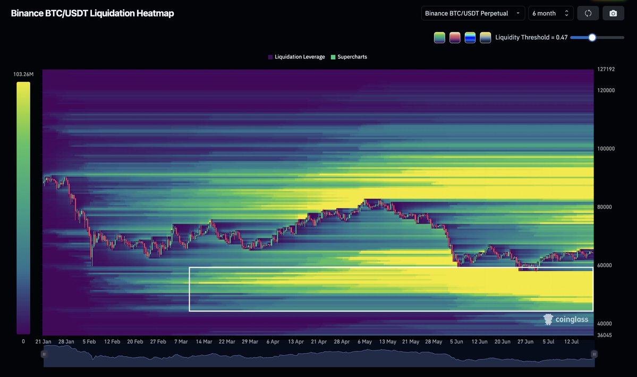Click the 80000 price axis label
The height and width of the screenshot is (377, 637).
604,207
